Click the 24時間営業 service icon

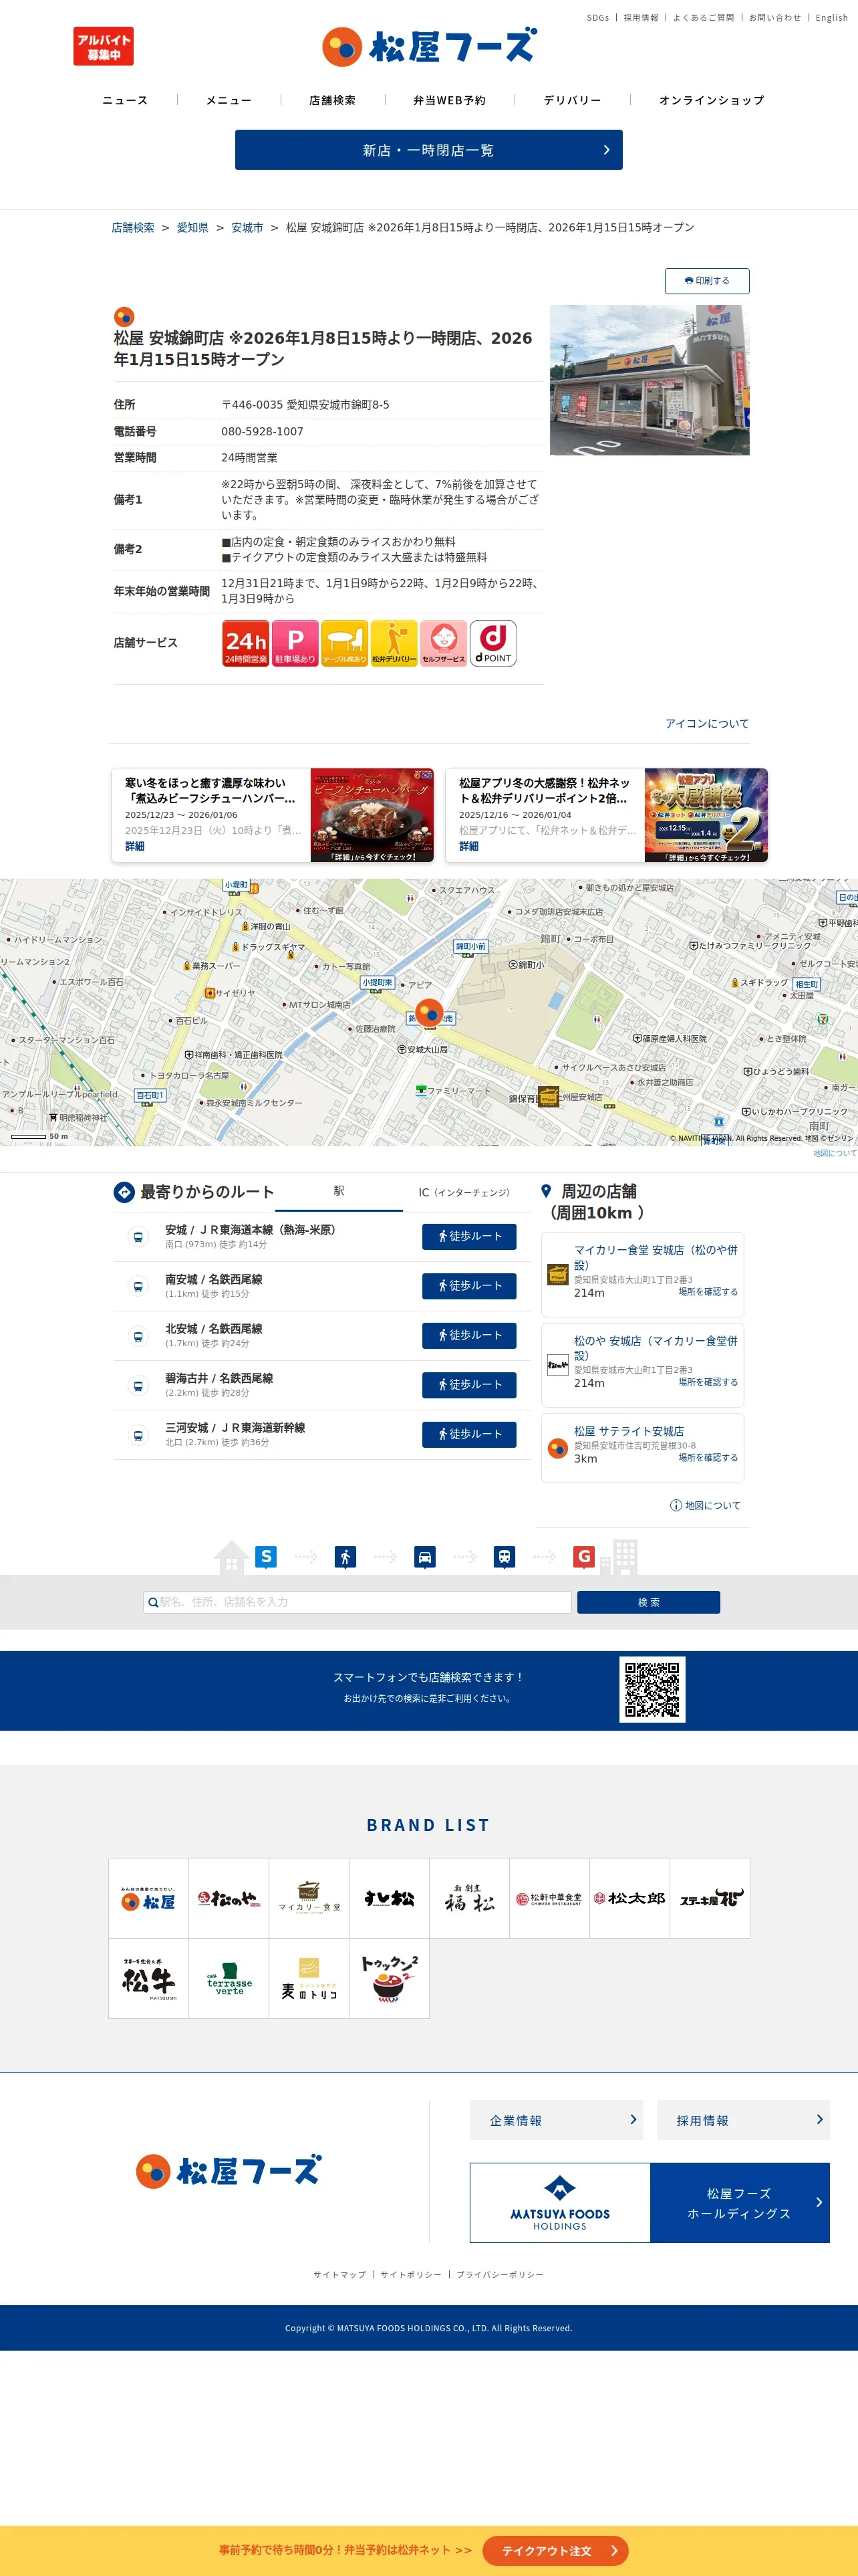pyautogui.click(x=246, y=643)
